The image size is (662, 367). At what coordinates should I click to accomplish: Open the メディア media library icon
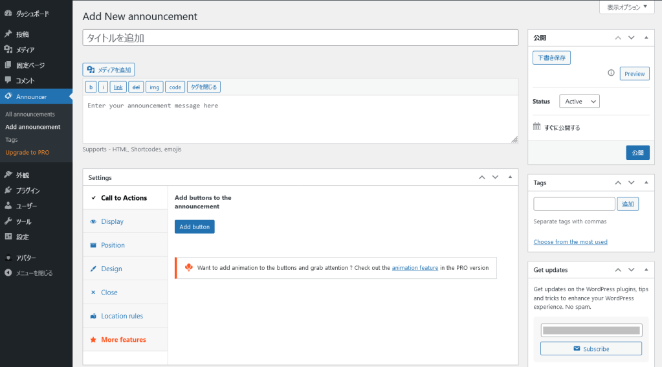click(x=8, y=49)
